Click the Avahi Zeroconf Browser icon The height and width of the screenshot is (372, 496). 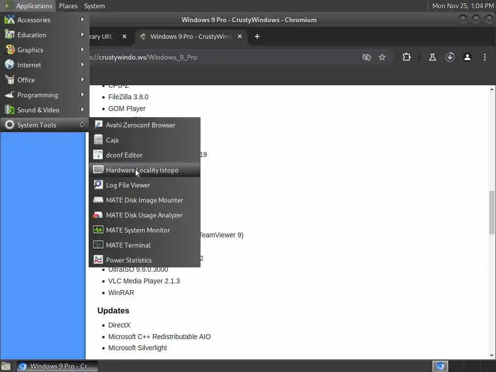click(98, 124)
